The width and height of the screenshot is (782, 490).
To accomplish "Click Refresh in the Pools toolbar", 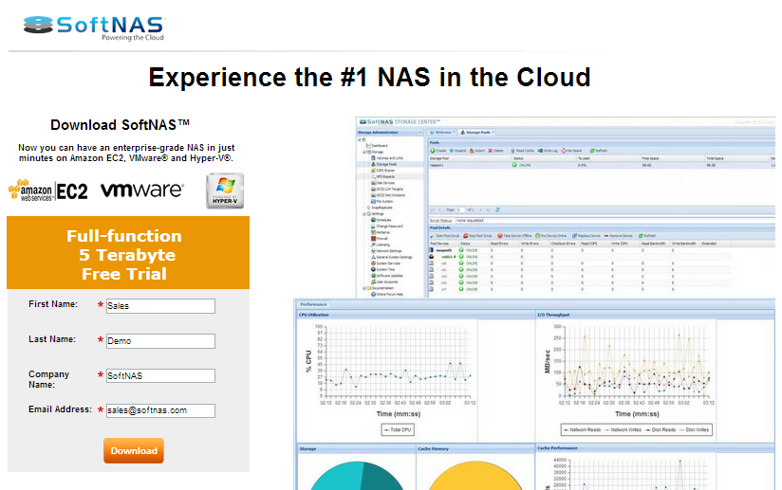I will [x=599, y=151].
